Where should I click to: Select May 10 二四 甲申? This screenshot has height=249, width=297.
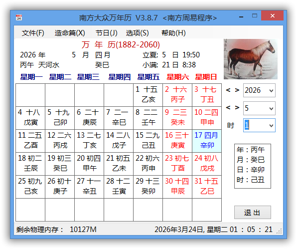point(207,118)
